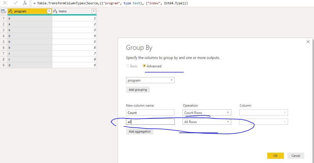Cancel the formula bar edit (X icon)
Viewport: 314px width, 163px height.
pyautogui.click(x=5, y=3)
